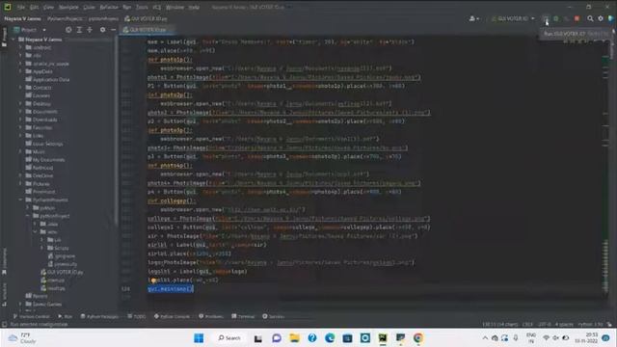Open the Terminal tool window
This screenshot has width=617, height=347.
[x=243, y=316]
